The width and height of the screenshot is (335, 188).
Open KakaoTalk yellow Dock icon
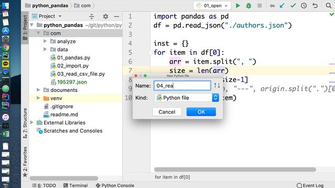[x=6, y=64]
